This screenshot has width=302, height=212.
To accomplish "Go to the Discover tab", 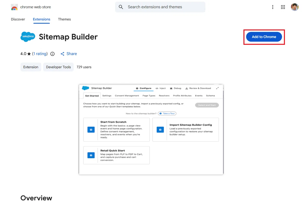I will pos(18,19).
